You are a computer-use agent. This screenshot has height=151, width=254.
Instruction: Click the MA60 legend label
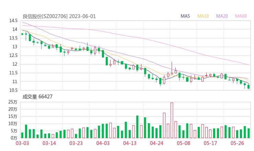coord(241,16)
